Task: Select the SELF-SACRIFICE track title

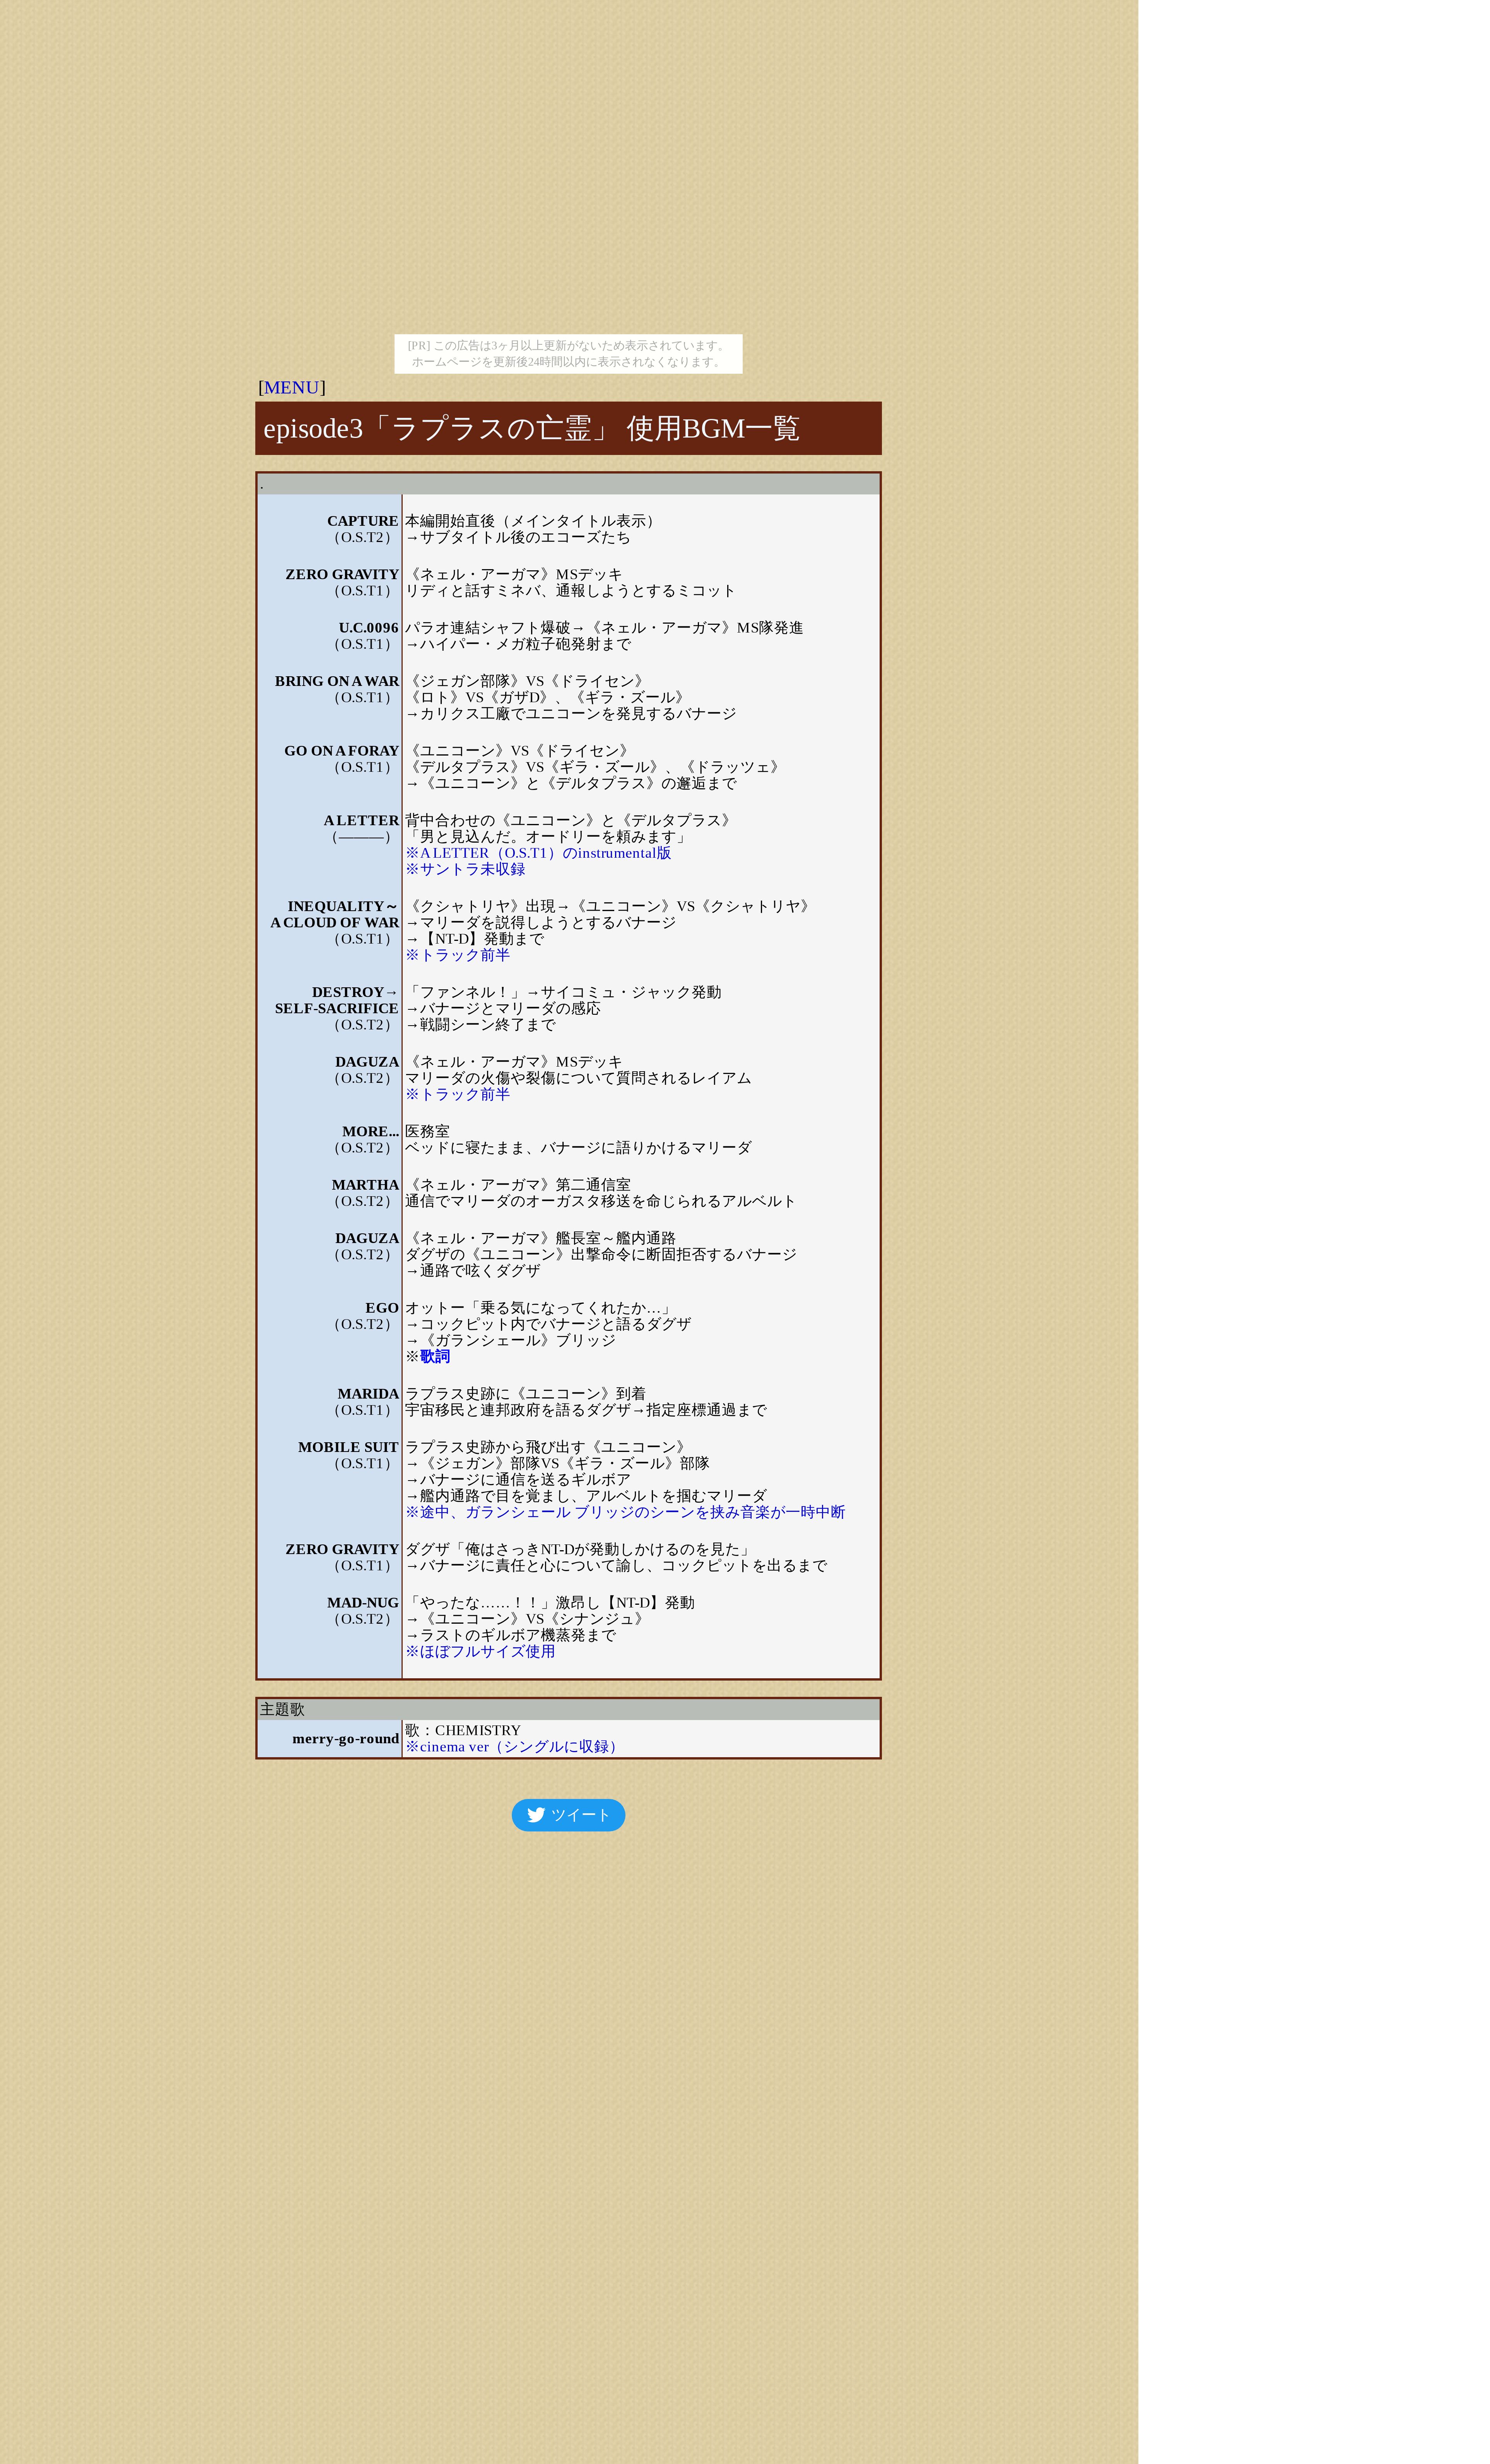Action: (x=337, y=1009)
